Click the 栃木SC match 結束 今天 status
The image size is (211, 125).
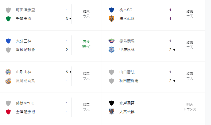pos(190,14)
